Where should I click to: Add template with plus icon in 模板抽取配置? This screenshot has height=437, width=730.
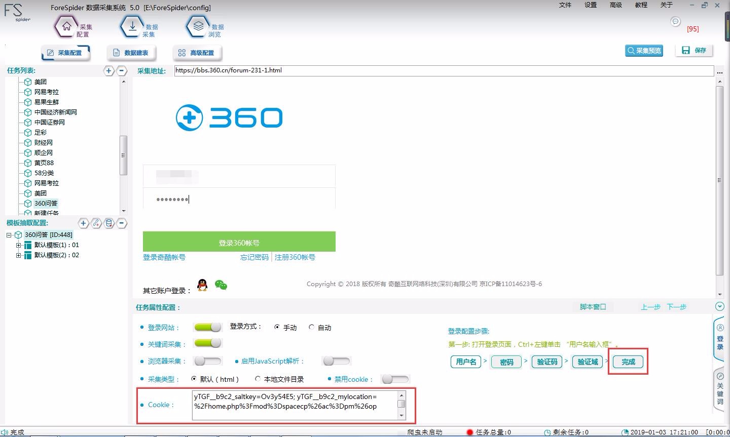tap(84, 223)
